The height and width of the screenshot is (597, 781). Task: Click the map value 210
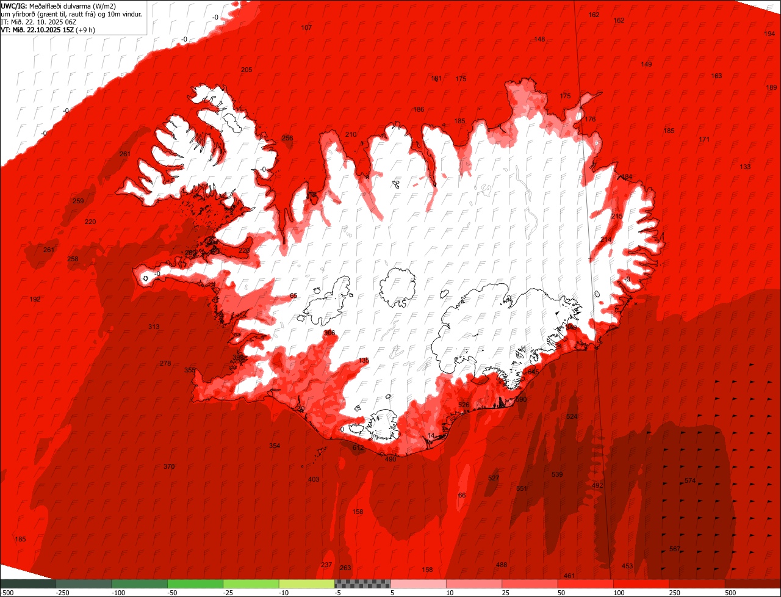(351, 134)
